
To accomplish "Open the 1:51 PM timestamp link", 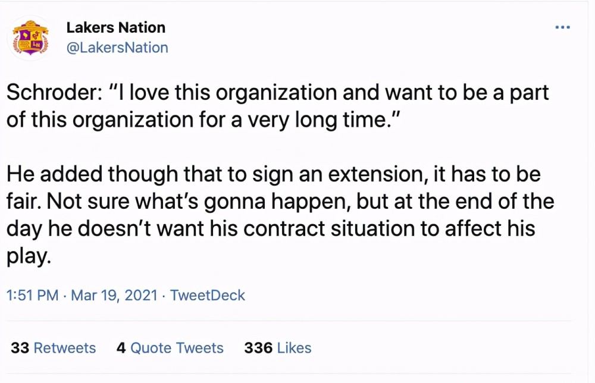I will (33, 295).
